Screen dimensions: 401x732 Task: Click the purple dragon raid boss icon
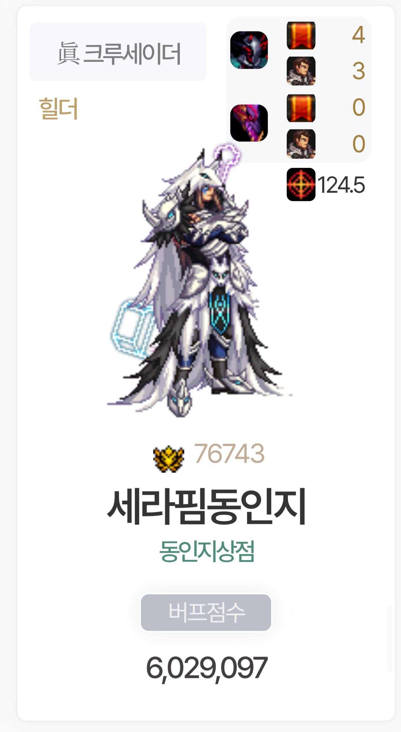(x=249, y=123)
